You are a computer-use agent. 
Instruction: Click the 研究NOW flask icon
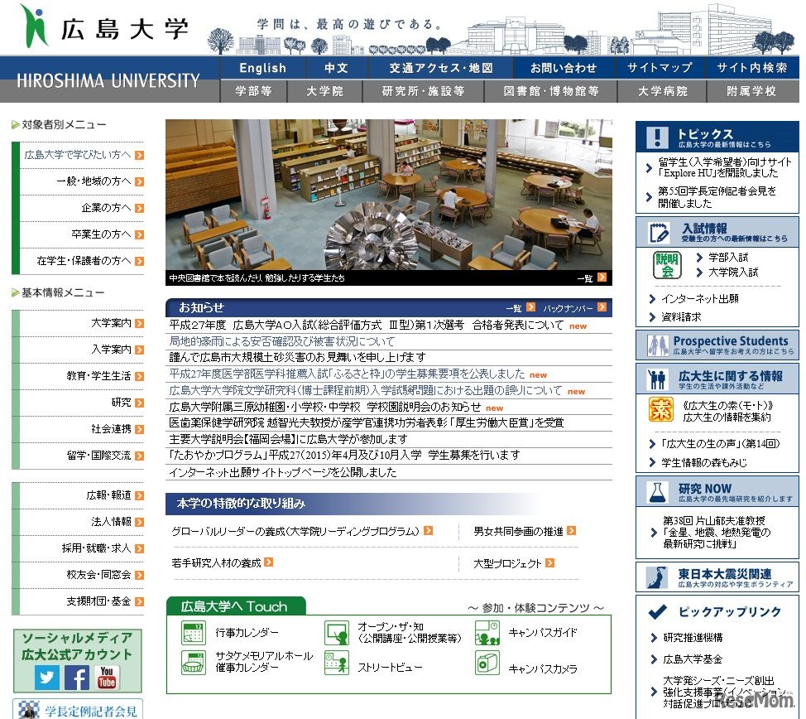click(657, 493)
